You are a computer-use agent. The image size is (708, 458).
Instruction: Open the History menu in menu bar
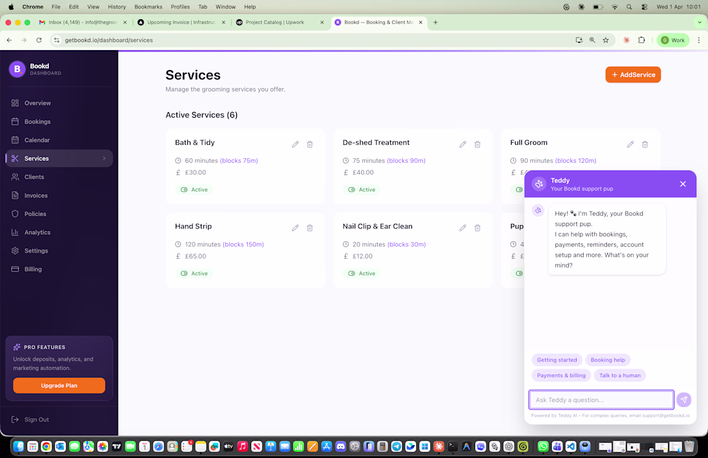(x=116, y=7)
